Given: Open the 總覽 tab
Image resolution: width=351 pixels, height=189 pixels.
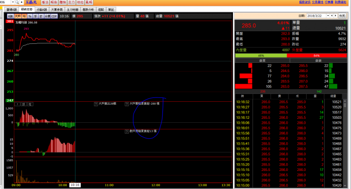Looking at the screenshot, I should (x=101, y=10).
